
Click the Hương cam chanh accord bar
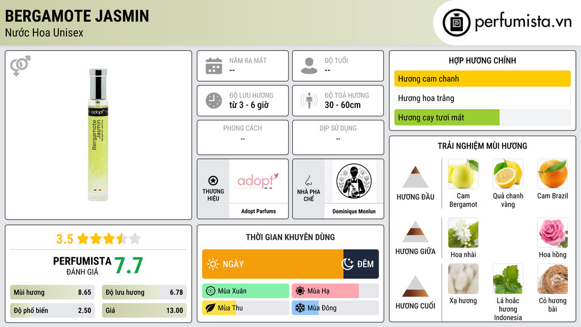point(482,78)
